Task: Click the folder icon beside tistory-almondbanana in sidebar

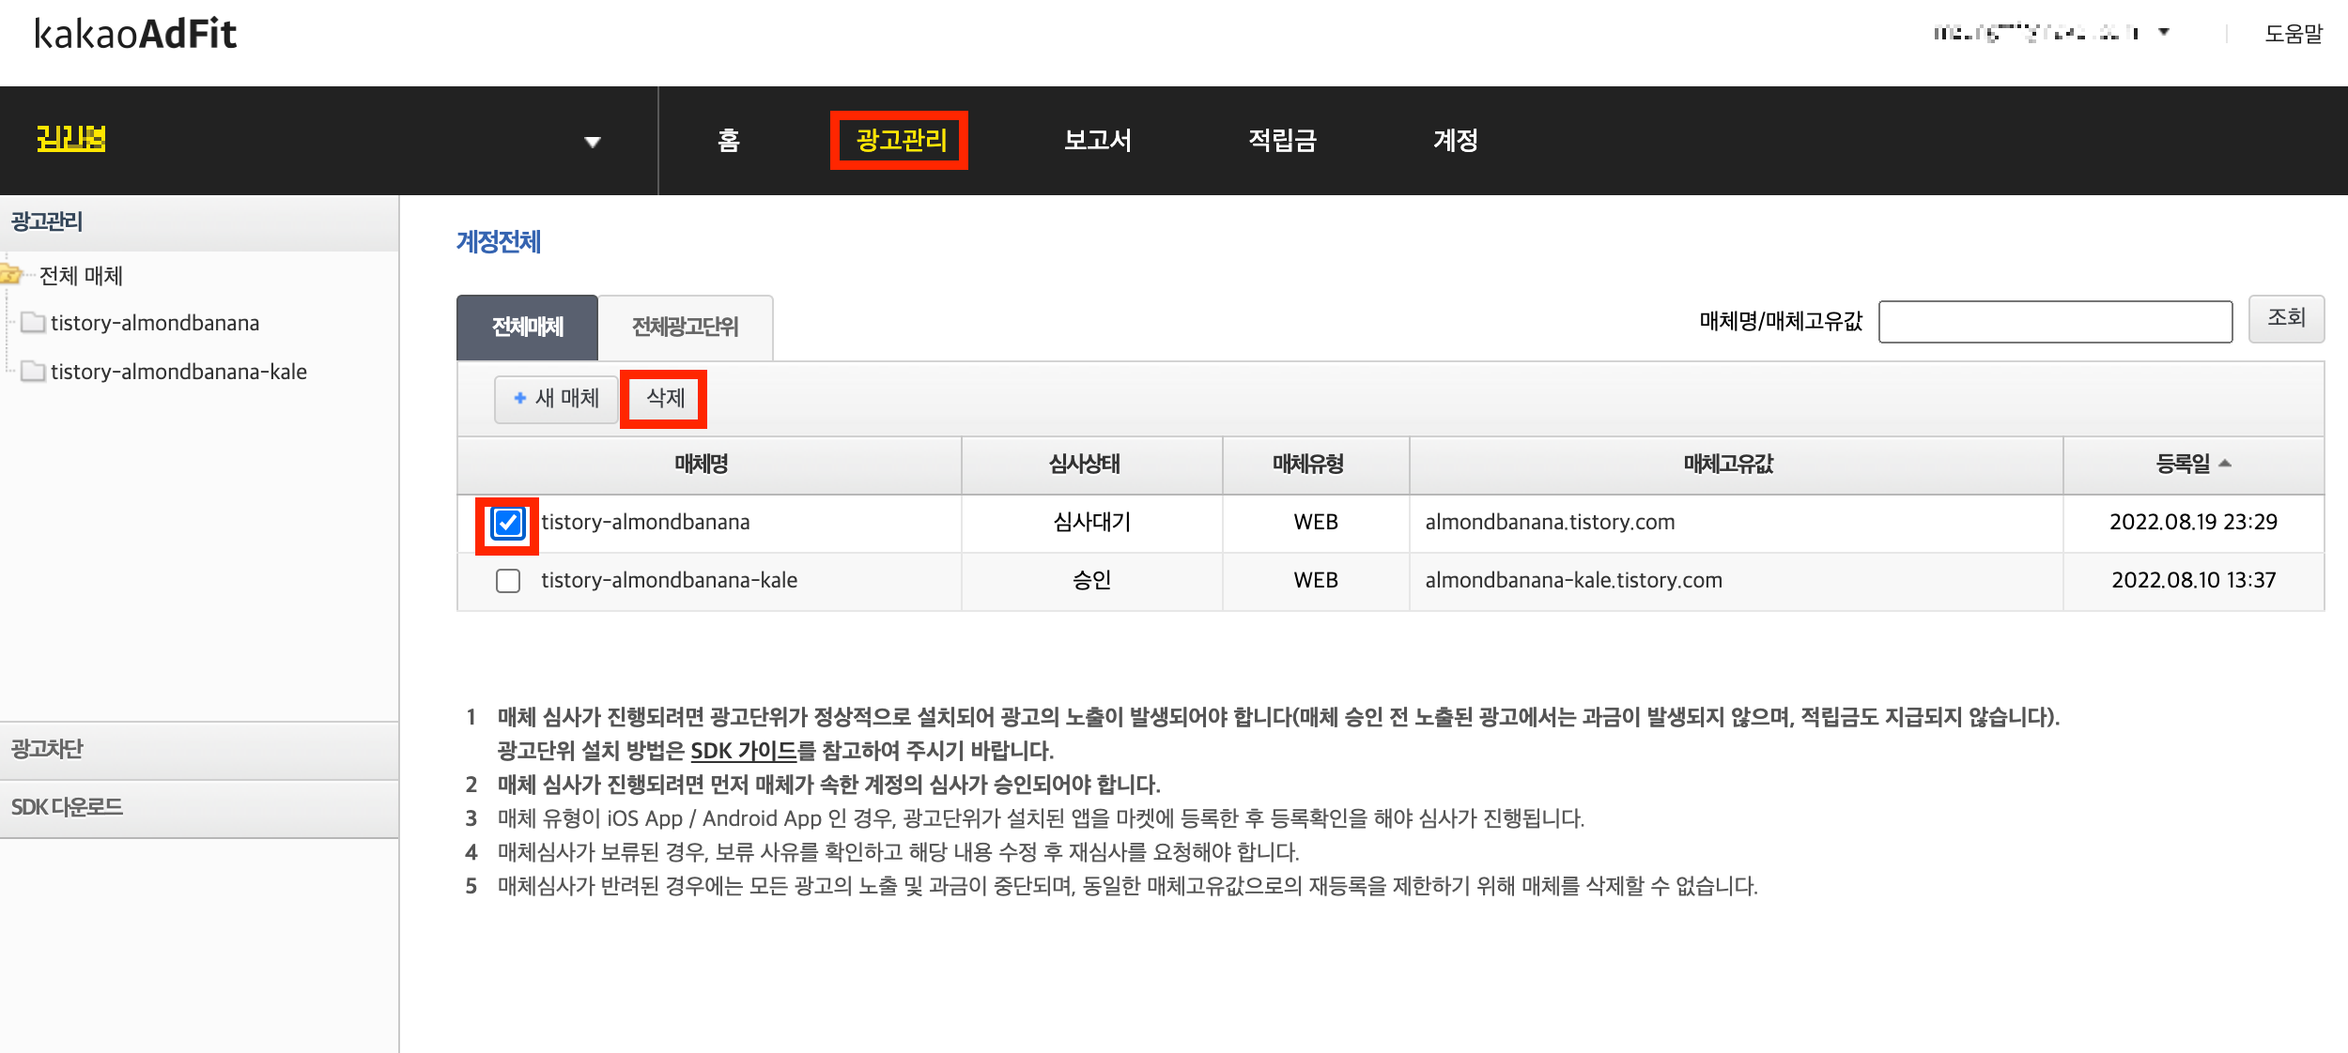Action: [x=34, y=323]
